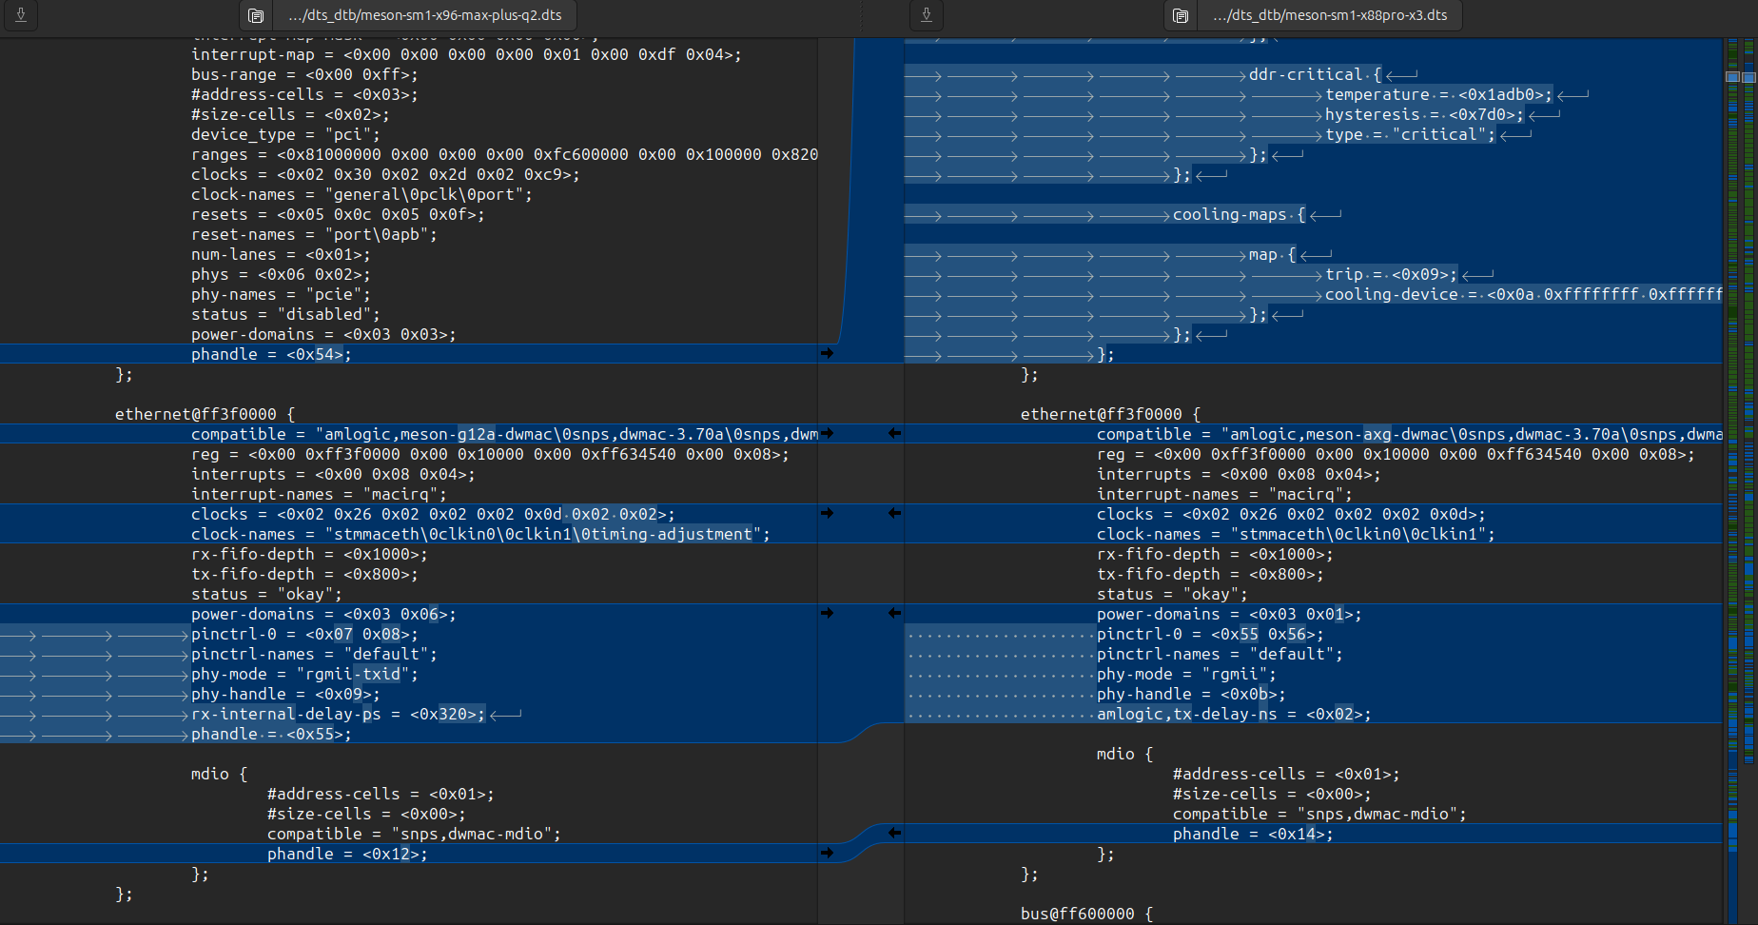Open the right file chooser meson-sm1-x88pro-x3.dts
Screen dimensions: 1758x925
(x=1332, y=15)
